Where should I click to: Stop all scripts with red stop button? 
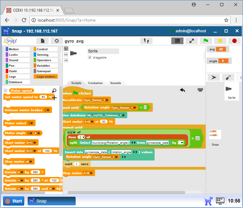[234, 41]
